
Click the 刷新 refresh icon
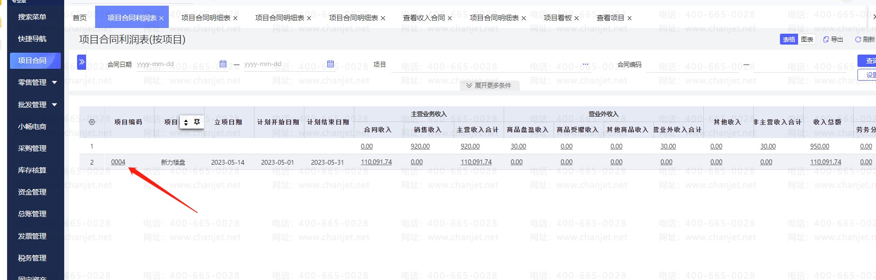point(858,39)
